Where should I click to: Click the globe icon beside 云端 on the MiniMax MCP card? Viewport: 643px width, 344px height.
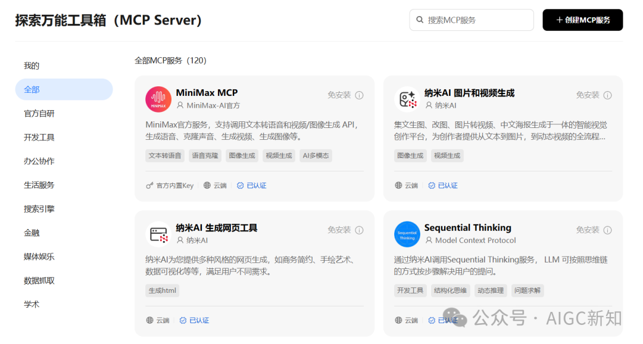[x=207, y=185]
